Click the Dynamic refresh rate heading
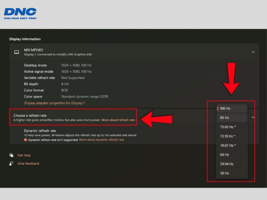Viewport: 267px width, 200px height. click(x=40, y=131)
